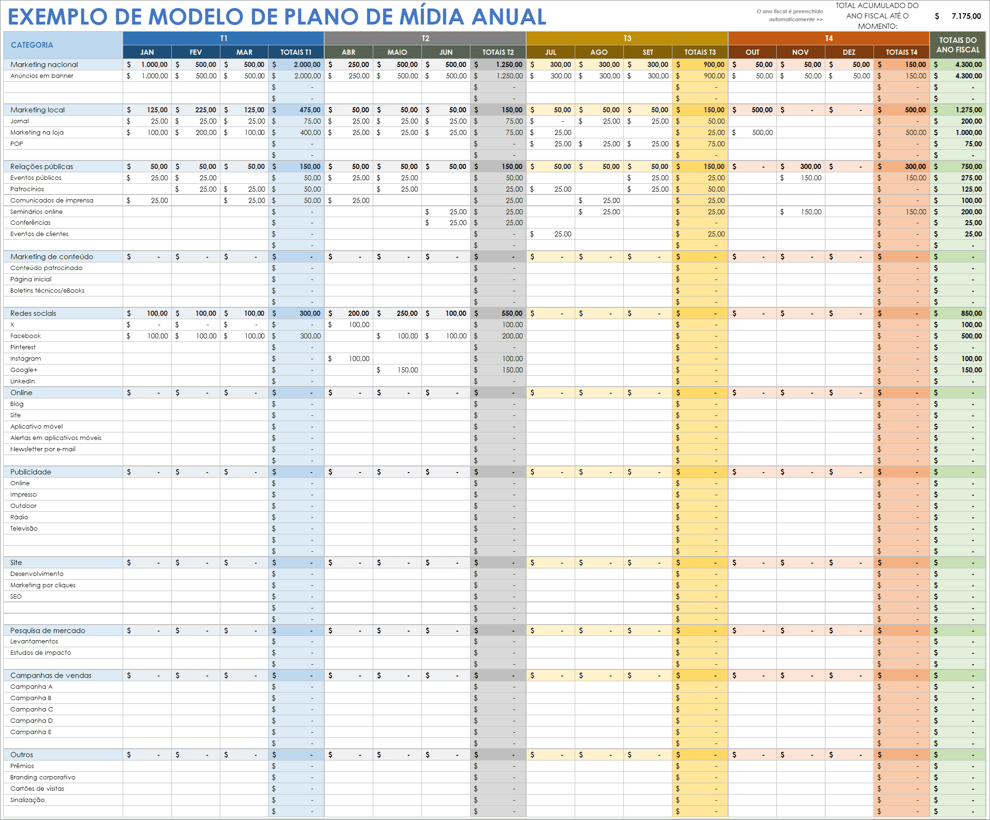
Task: Select the 'Google+' row label
Action: (24, 370)
